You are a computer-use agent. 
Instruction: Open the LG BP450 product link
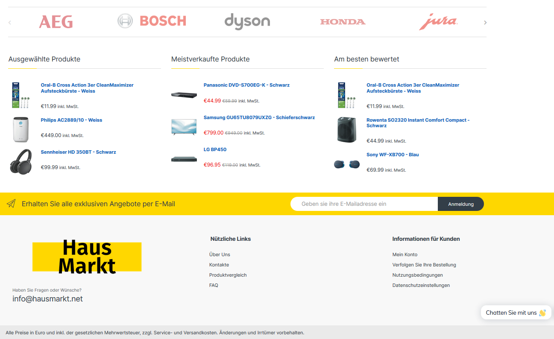[215, 149]
